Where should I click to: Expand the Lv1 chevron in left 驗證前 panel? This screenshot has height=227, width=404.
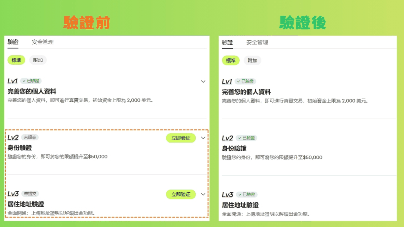(x=203, y=81)
